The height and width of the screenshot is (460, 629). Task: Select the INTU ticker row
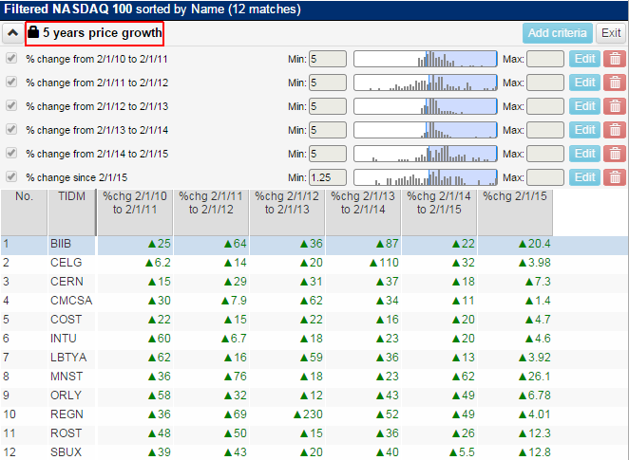(314, 339)
